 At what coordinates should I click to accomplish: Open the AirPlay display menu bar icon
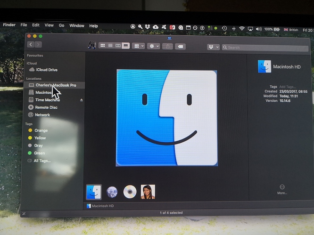pyautogui.click(x=250, y=29)
